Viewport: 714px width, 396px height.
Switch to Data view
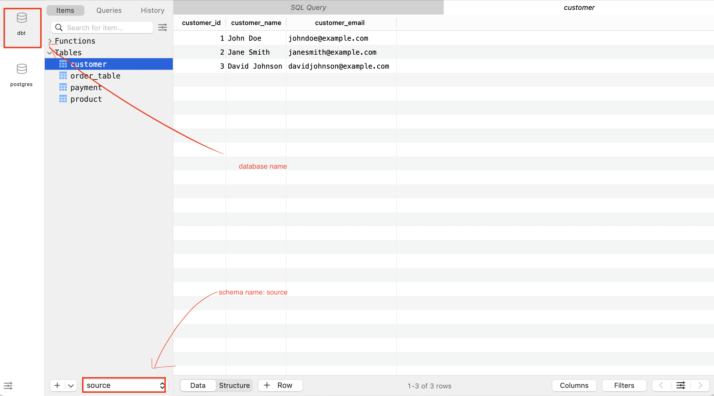click(x=198, y=386)
